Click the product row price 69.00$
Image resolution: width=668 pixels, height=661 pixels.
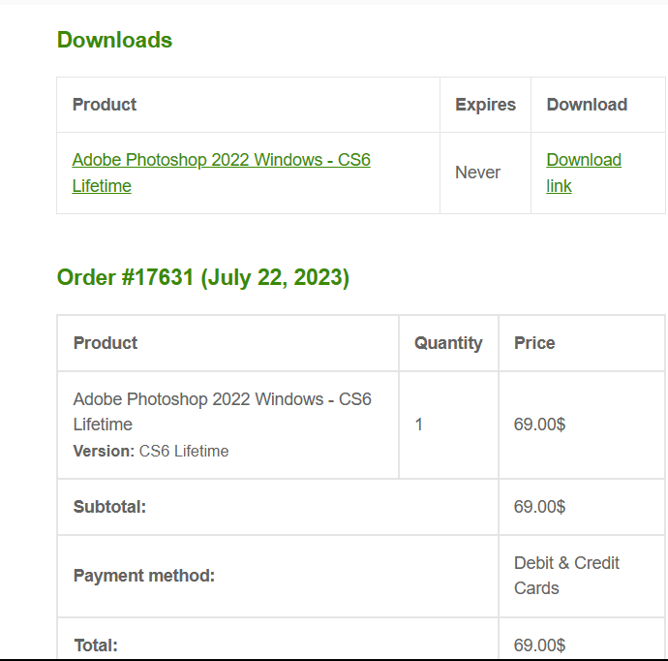point(539,425)
